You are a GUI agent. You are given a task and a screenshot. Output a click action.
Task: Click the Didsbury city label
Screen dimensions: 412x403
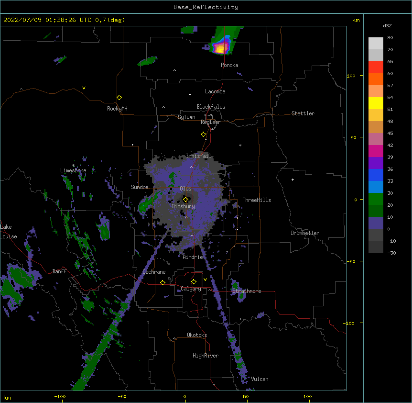click(184, 206)
